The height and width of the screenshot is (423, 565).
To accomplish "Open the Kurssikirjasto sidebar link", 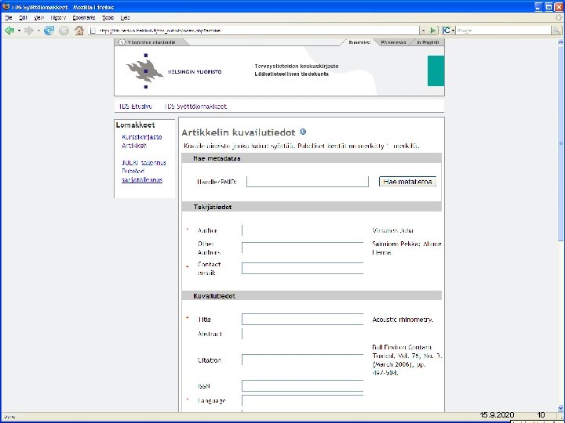I will (141, 137).
